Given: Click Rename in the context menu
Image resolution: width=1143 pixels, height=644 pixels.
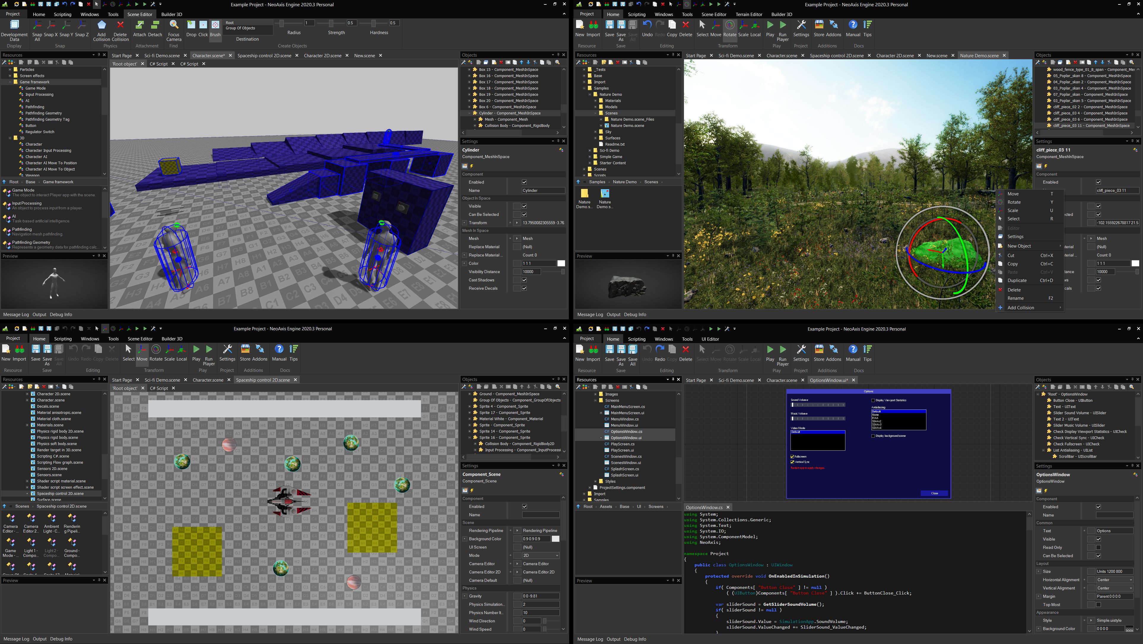Looking at the screenshot, I should (x=1016, y=298).
